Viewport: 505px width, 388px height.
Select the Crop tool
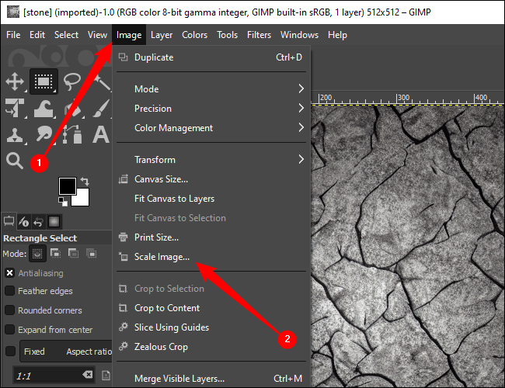click(15, 108)
